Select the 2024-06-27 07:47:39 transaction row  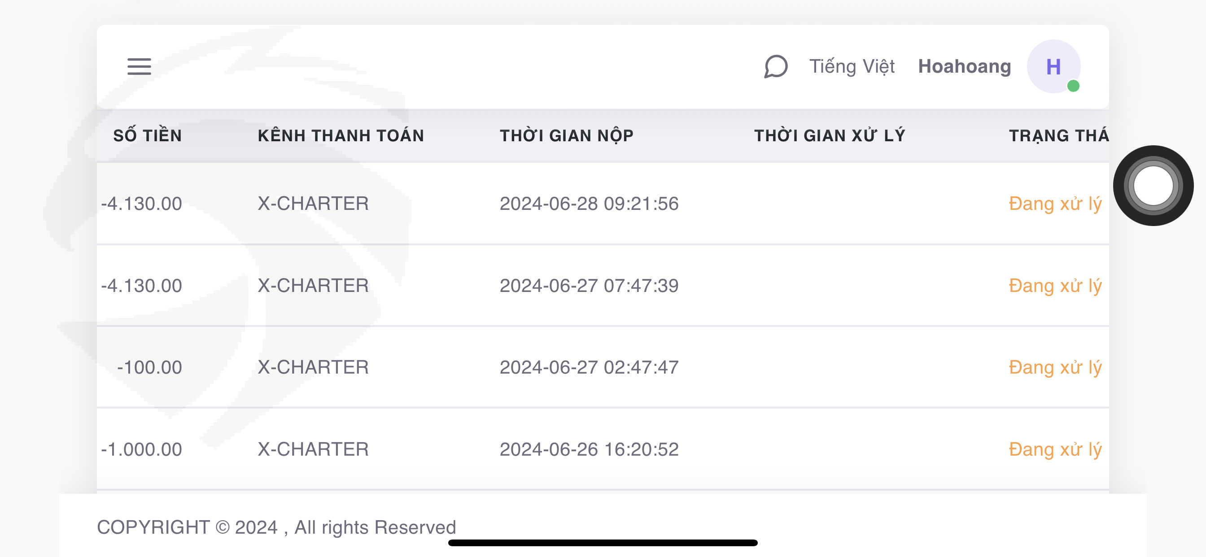click(603, 286)
